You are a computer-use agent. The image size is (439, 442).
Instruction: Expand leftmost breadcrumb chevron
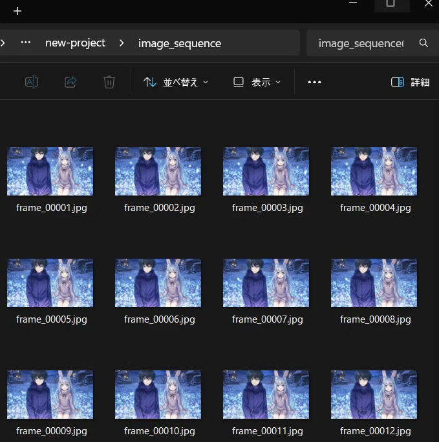click(x=3, y=43)
